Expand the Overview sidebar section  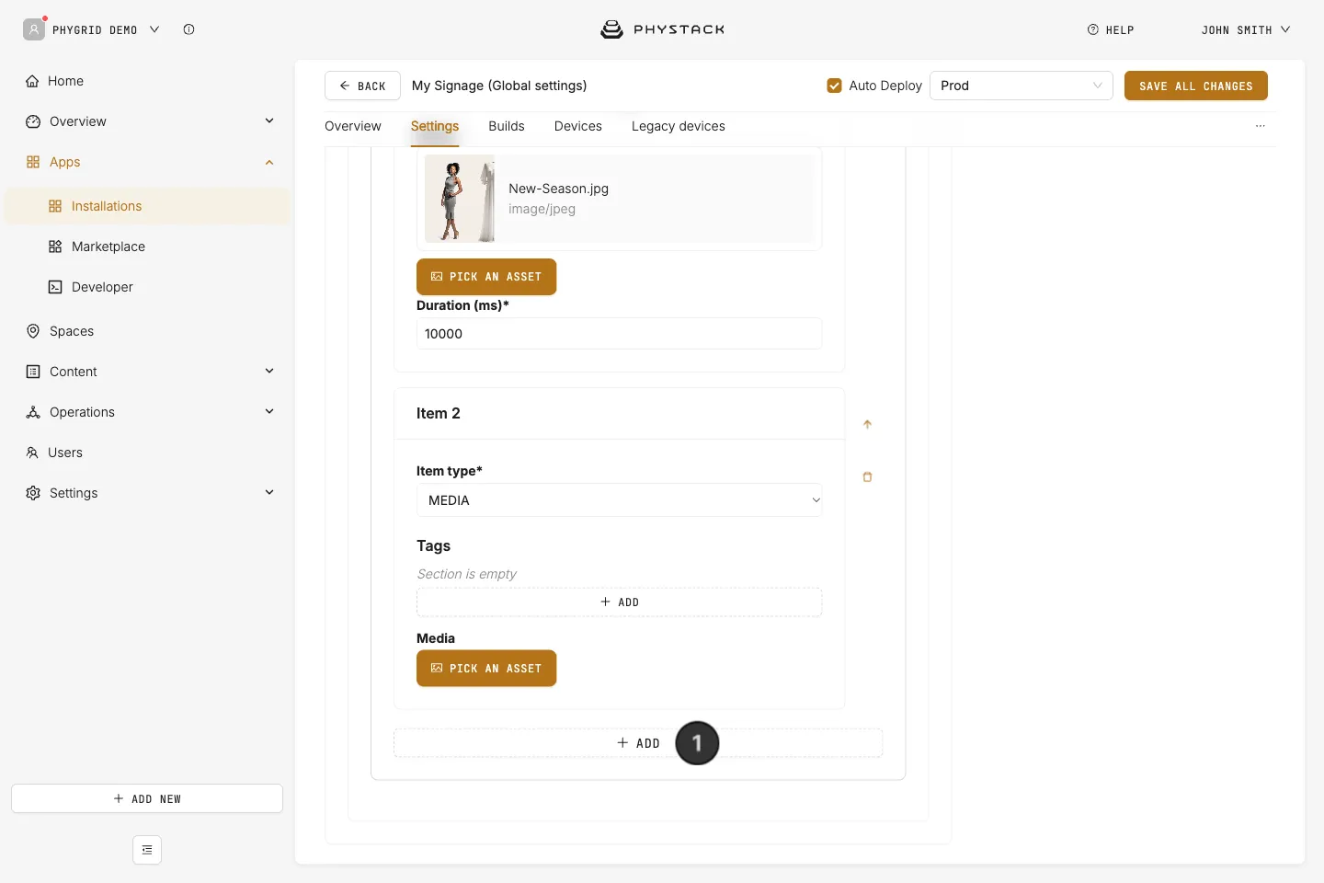269,121
